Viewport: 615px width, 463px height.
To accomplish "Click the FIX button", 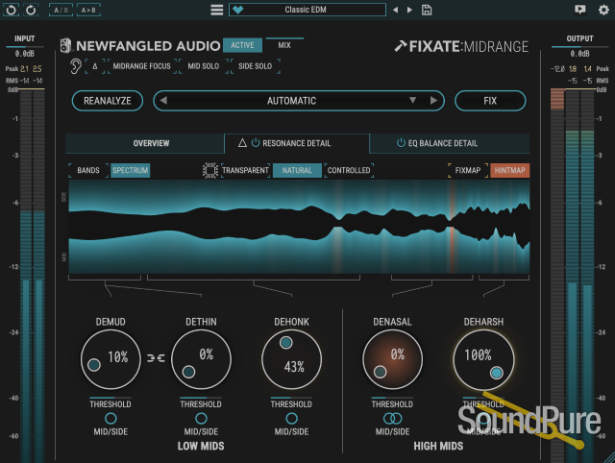I will (490, 101).
